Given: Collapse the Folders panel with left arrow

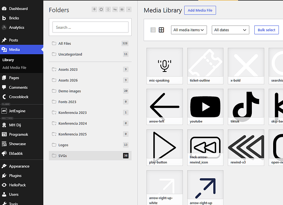Looking at the screenshot, I should [129, 9].
